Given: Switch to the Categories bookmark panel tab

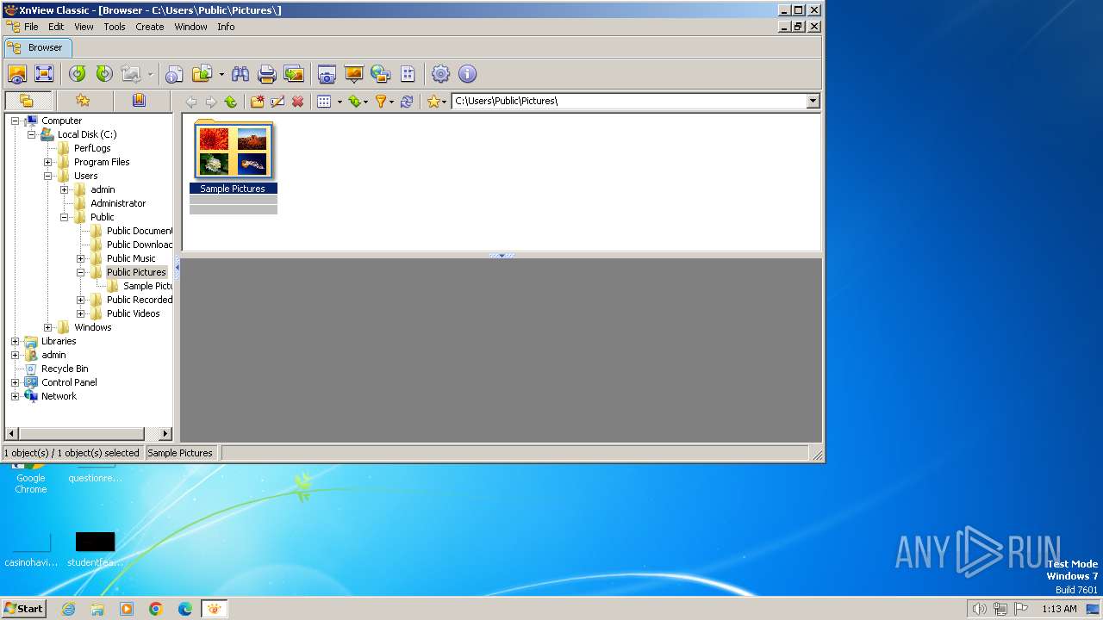Looking at the screenshot, I should 139,101.
